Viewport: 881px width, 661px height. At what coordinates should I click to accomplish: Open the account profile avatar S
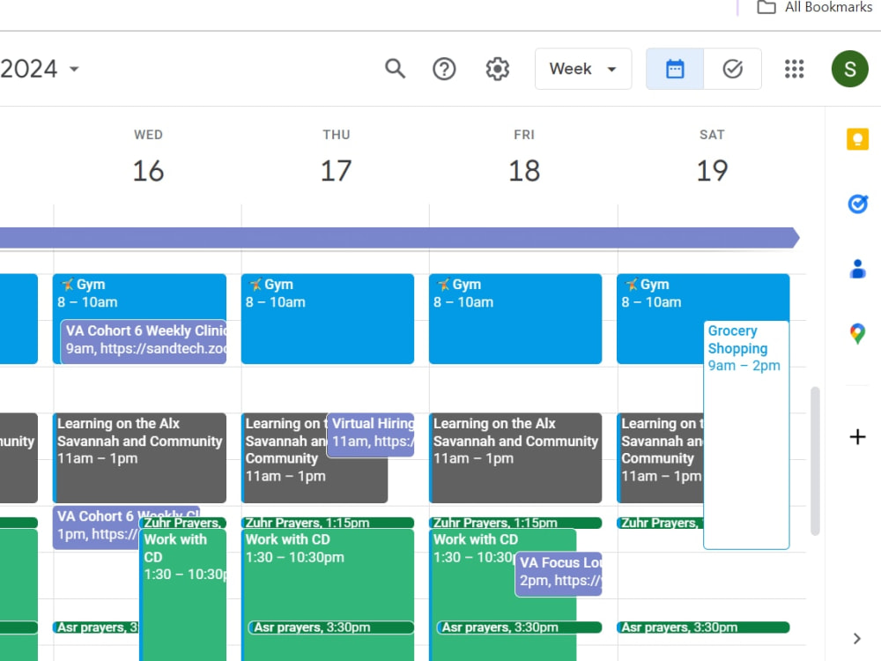coord(849,69)
